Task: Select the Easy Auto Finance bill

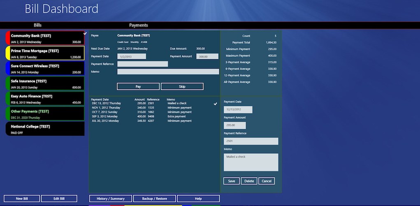Action: pos(45,99)
